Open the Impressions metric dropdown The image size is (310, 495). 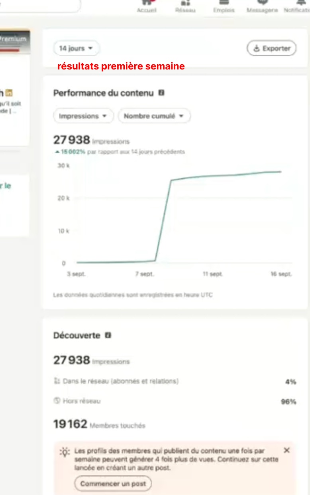[83, 116]
